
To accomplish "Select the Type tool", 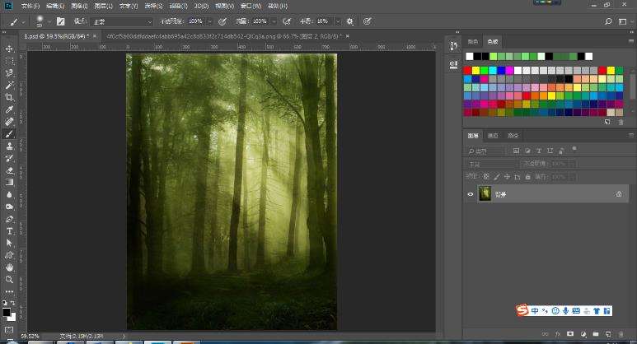I will pyautogui.click(x=10, y=231).
